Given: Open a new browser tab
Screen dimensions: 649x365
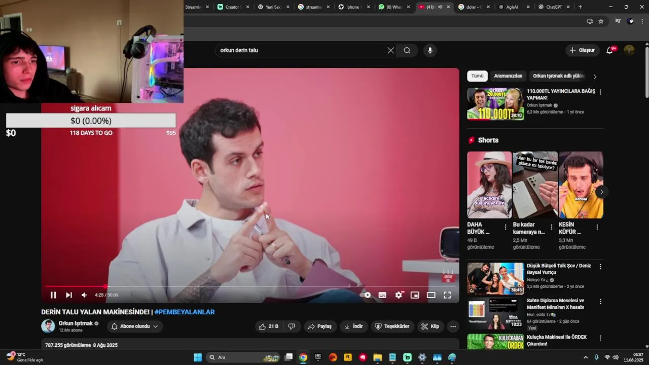Looking at the screenshot, I should coord(580,7).
